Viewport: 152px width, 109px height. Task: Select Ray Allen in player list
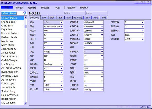tap(12, 29)
